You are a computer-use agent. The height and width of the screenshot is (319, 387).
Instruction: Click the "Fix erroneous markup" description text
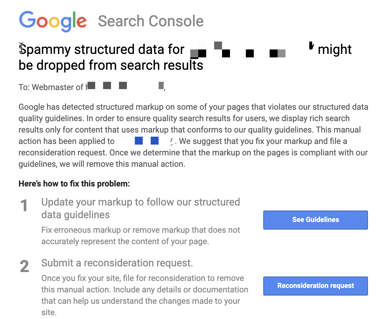click(x=141, y=236)
